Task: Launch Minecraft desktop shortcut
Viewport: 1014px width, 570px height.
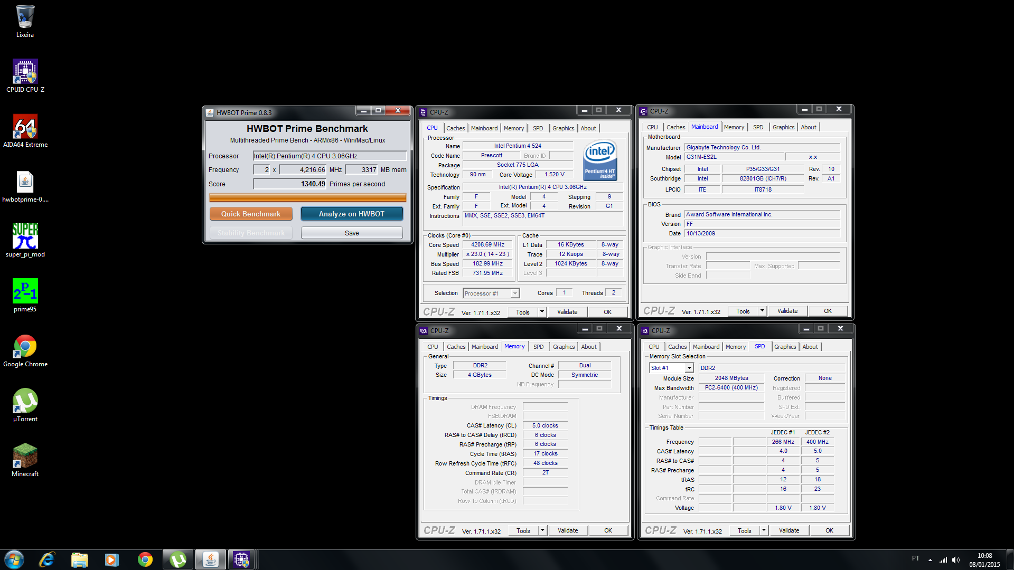Action: [x=25, y=460]
